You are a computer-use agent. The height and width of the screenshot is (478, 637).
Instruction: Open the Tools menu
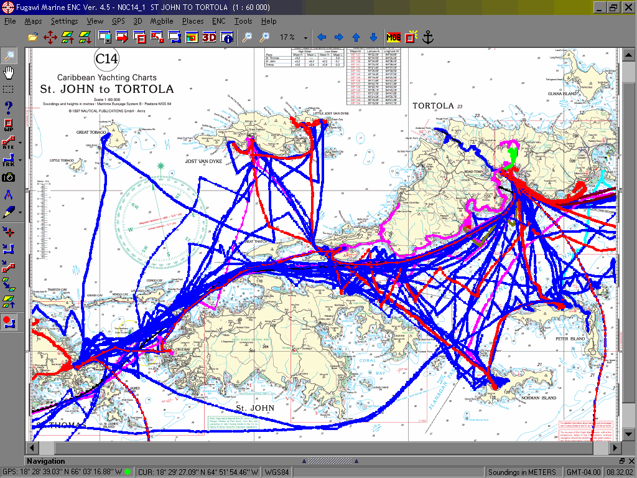243,21
